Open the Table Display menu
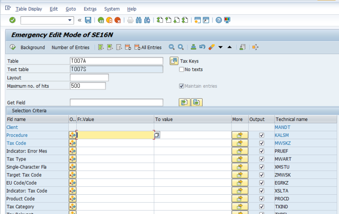Image resolution: width=339 pixels, height=214 pixels. pos(29,9)
